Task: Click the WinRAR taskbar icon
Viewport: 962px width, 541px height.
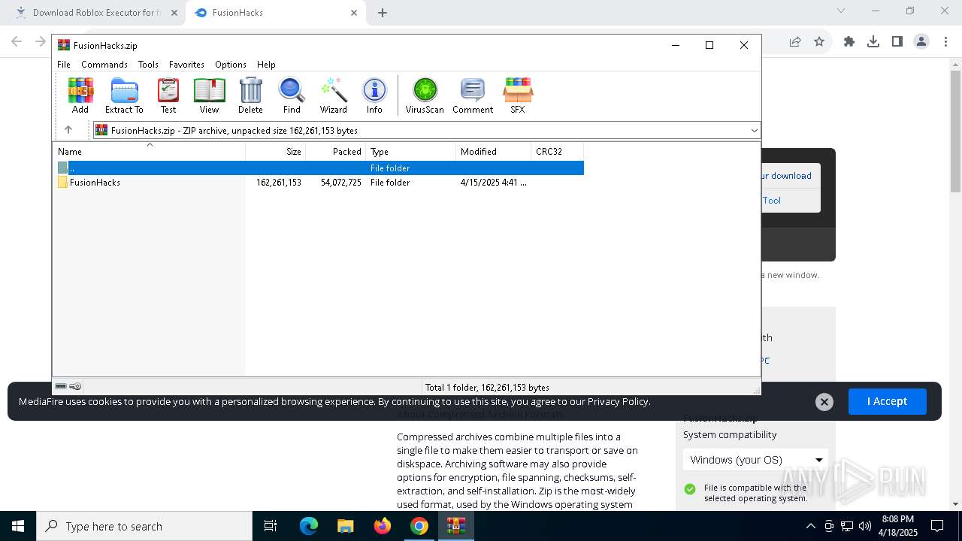Action: pos(456,526)
